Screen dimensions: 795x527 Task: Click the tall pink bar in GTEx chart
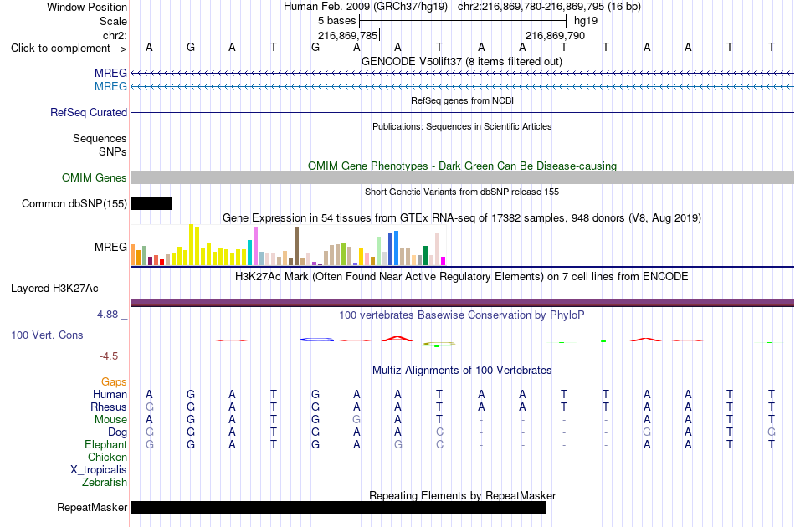[x=255, y=246]
